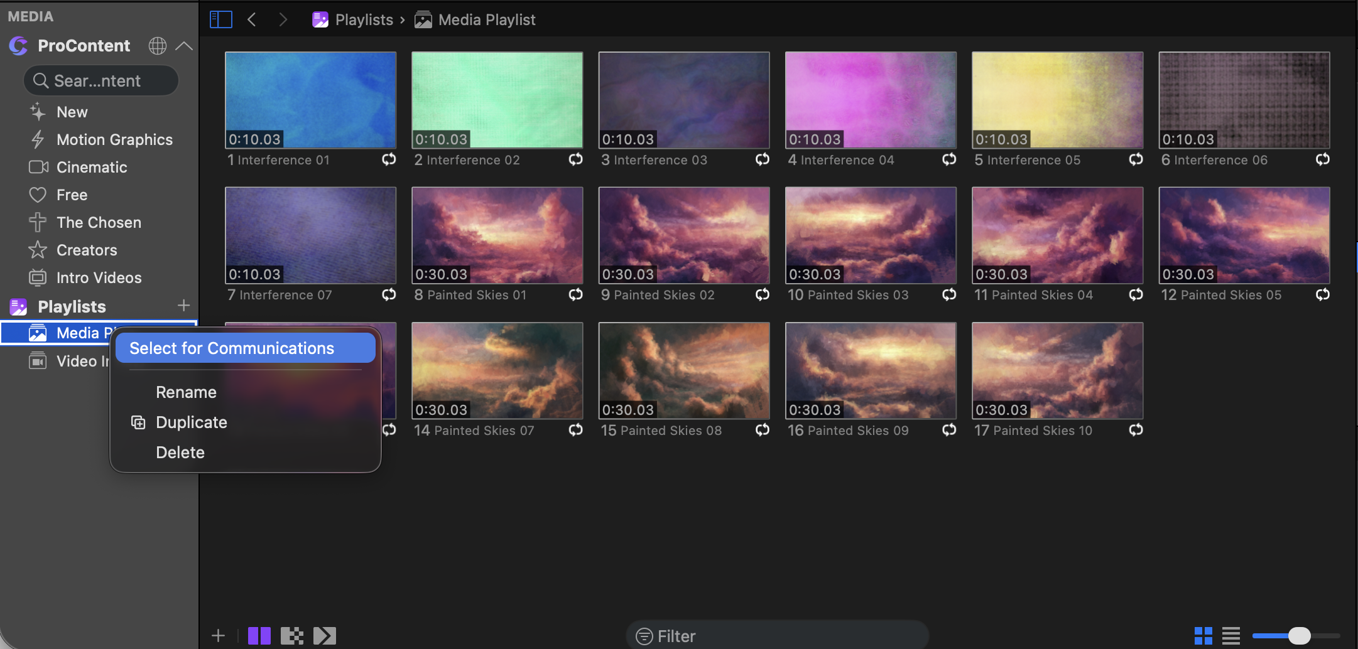Go back with the left arrow
Viewport: 1358px width, 649px height.
252,19
